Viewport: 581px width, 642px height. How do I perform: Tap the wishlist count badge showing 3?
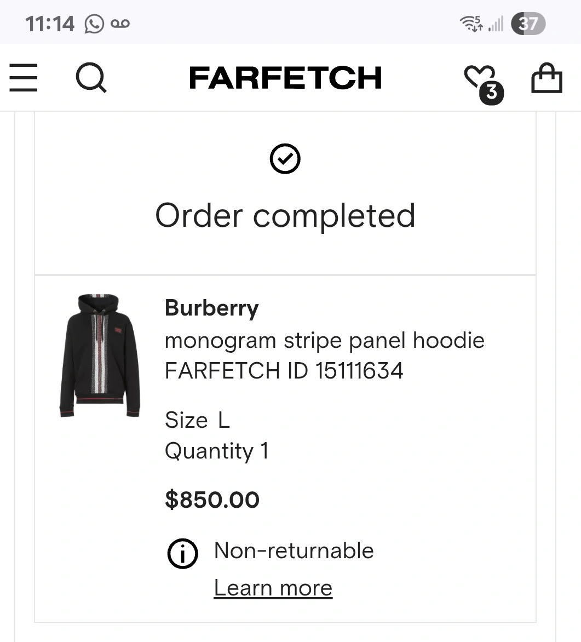(x=491, y=93)
